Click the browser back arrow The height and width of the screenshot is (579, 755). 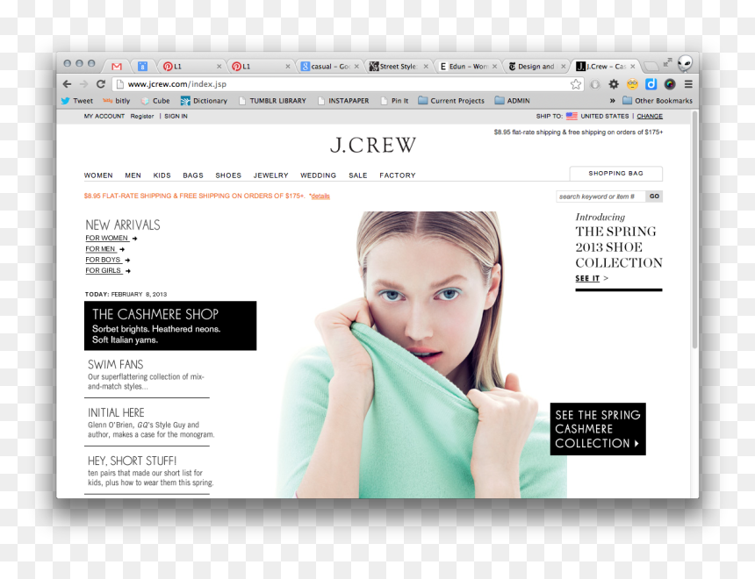[x=67, y=84]
